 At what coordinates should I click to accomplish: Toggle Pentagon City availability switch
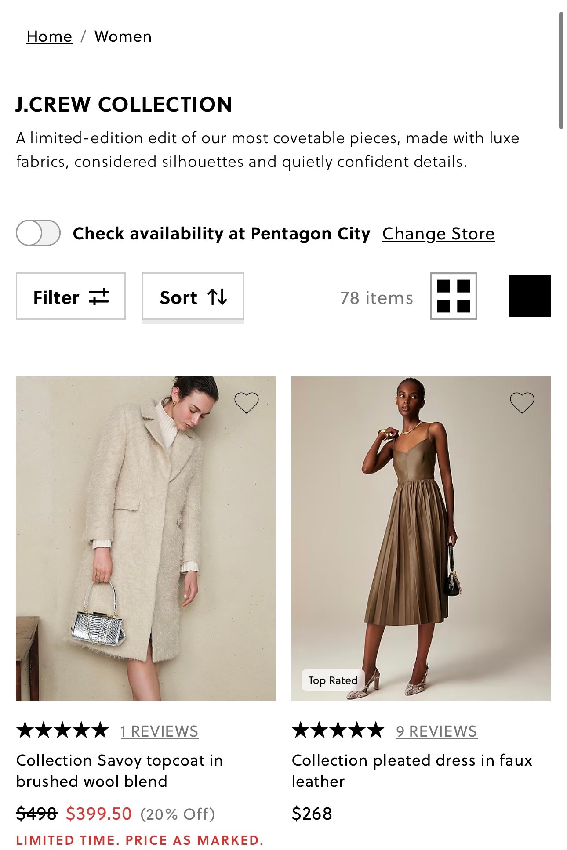[38, 233]
